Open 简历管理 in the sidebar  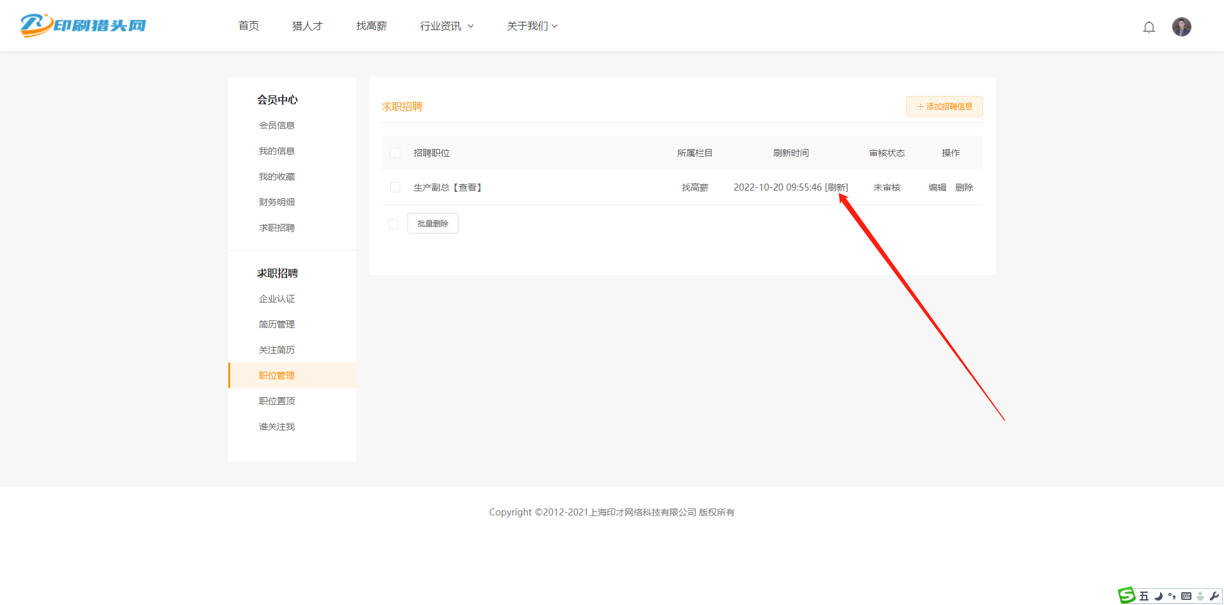[x=276, y=324]
